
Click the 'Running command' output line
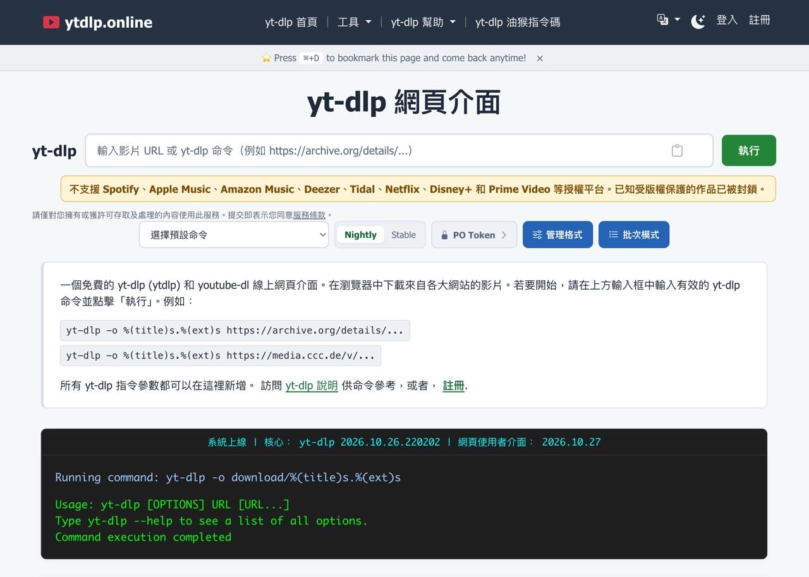pyautogui.click(x=228, y=478)
